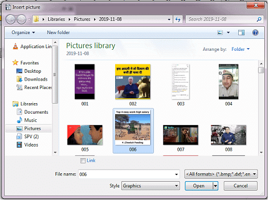Open address bar previous locations dropdown
The width and height of the screenshot is (268, 200).
[169, 19]
